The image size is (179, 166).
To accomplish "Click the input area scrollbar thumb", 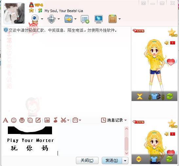I will [x=127, y=144].
